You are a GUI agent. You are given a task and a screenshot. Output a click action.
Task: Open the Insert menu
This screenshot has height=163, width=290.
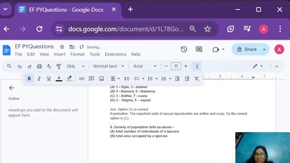pos(59,54)
